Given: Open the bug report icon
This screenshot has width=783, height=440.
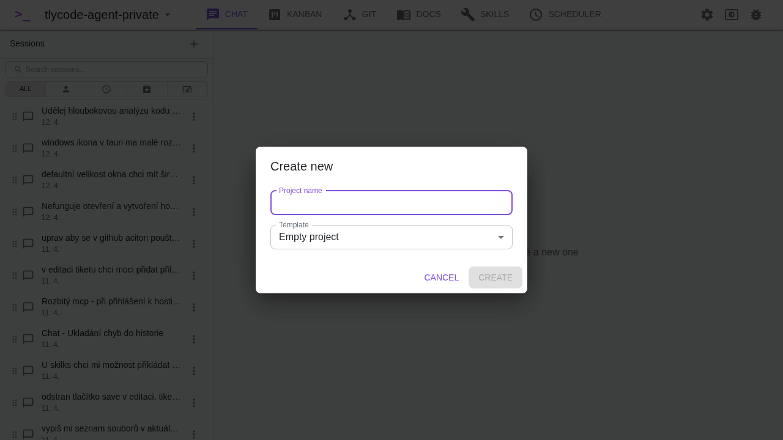Looking at the screenshot, I should pos(756,15).
